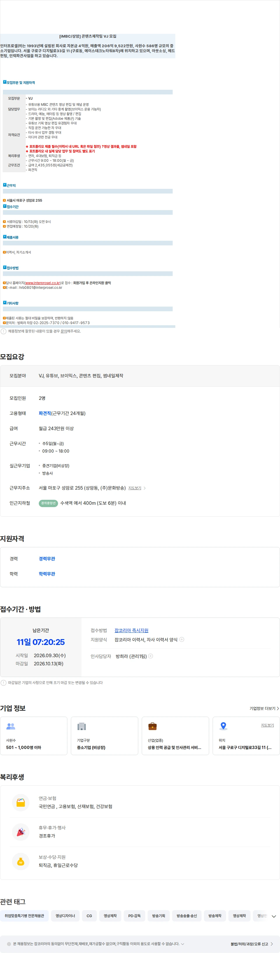The image size is (280, 953).
Task: Click the 보상·수당·지원 money bag icon
Action: click(x=21, y=861)
